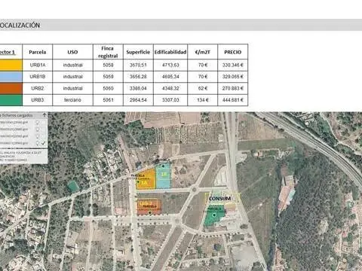
Task: Click price '270.883 €'
Action: pos(233,88)
